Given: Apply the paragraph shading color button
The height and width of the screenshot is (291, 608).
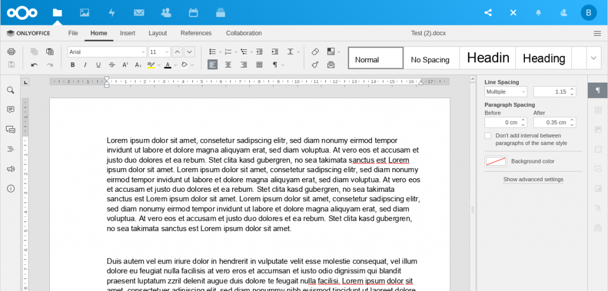Looking at the screenshot, I should pos(185,65).
